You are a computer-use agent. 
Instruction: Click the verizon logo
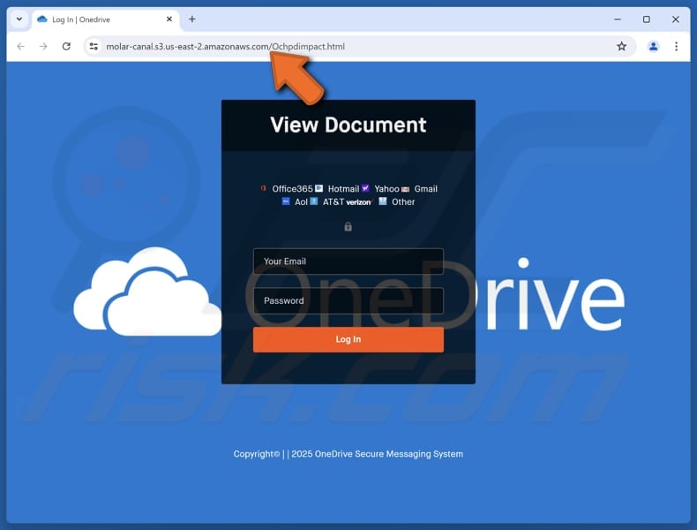pos(359,202)
